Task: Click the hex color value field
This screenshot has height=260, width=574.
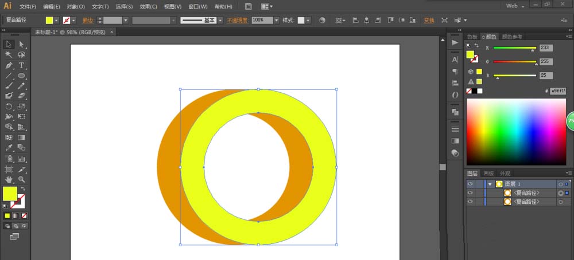Action: point(558,90)
